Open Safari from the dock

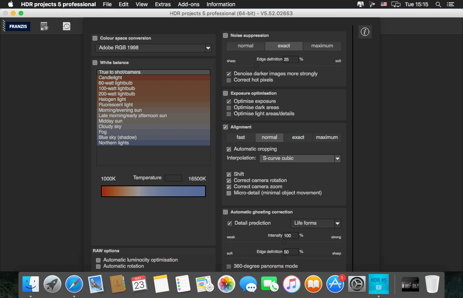tap(74, 284)
